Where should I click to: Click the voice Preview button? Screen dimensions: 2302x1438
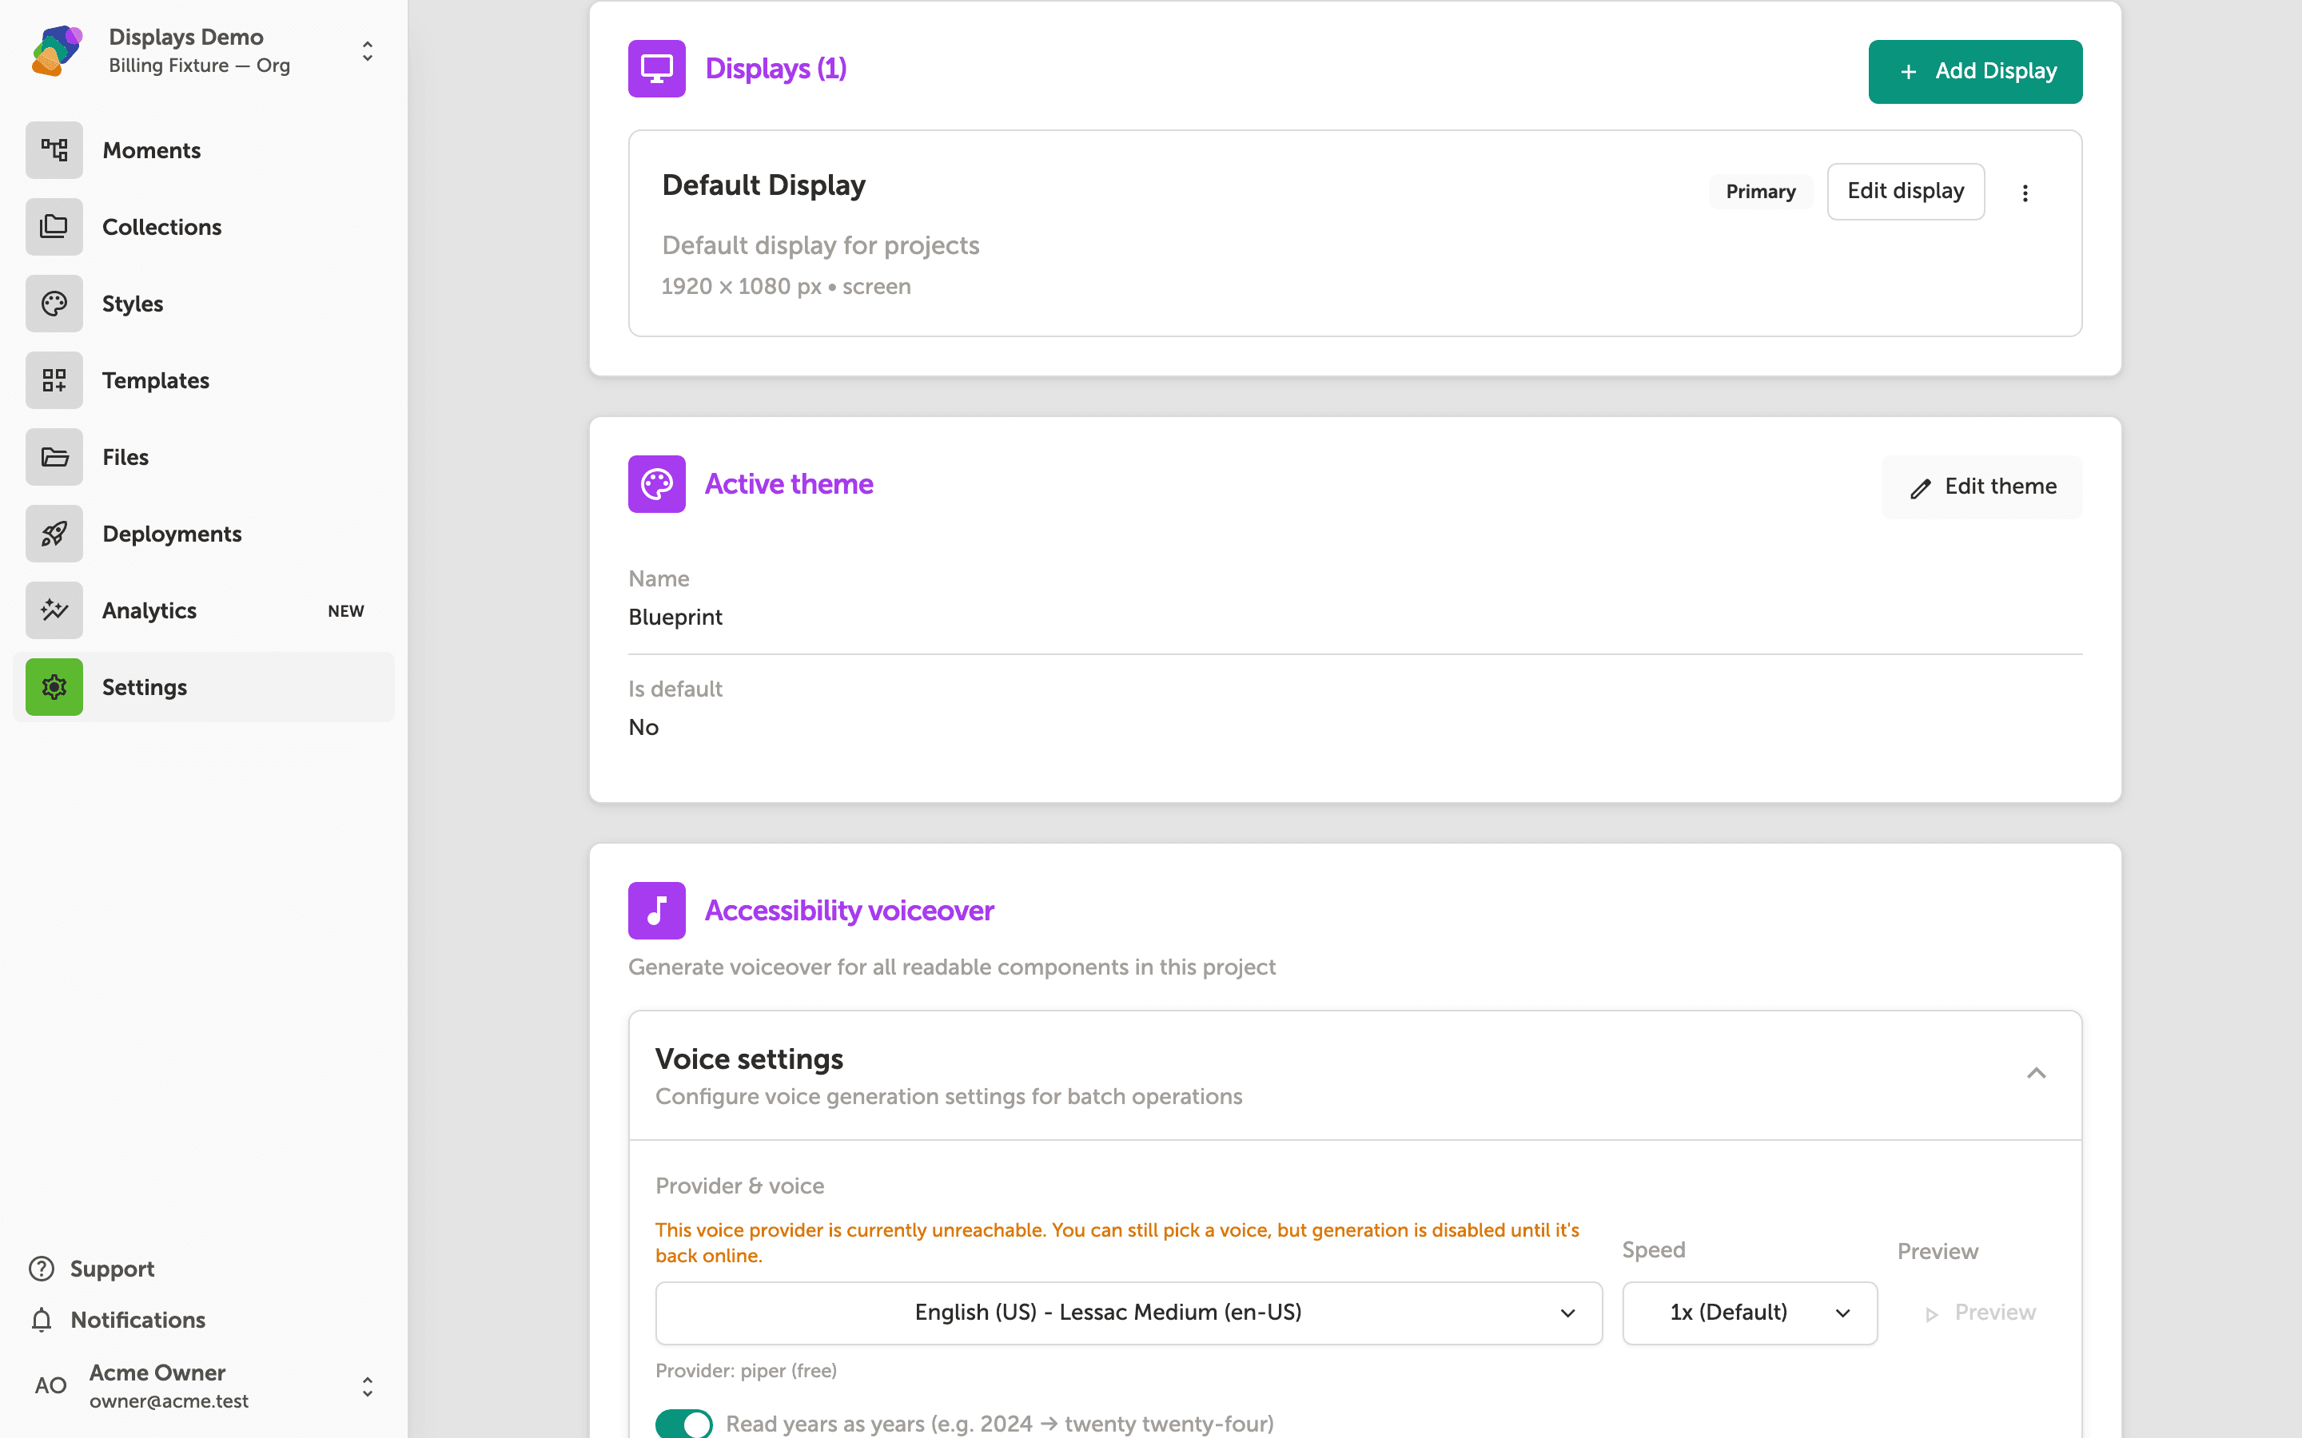[1981, 1313]
